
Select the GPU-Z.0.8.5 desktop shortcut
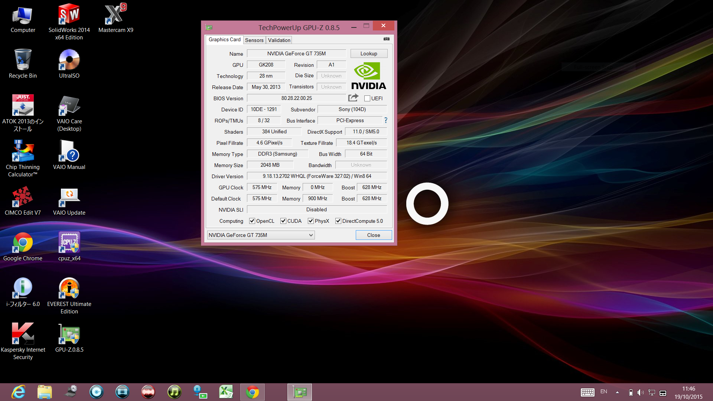(x=69, y=338)
